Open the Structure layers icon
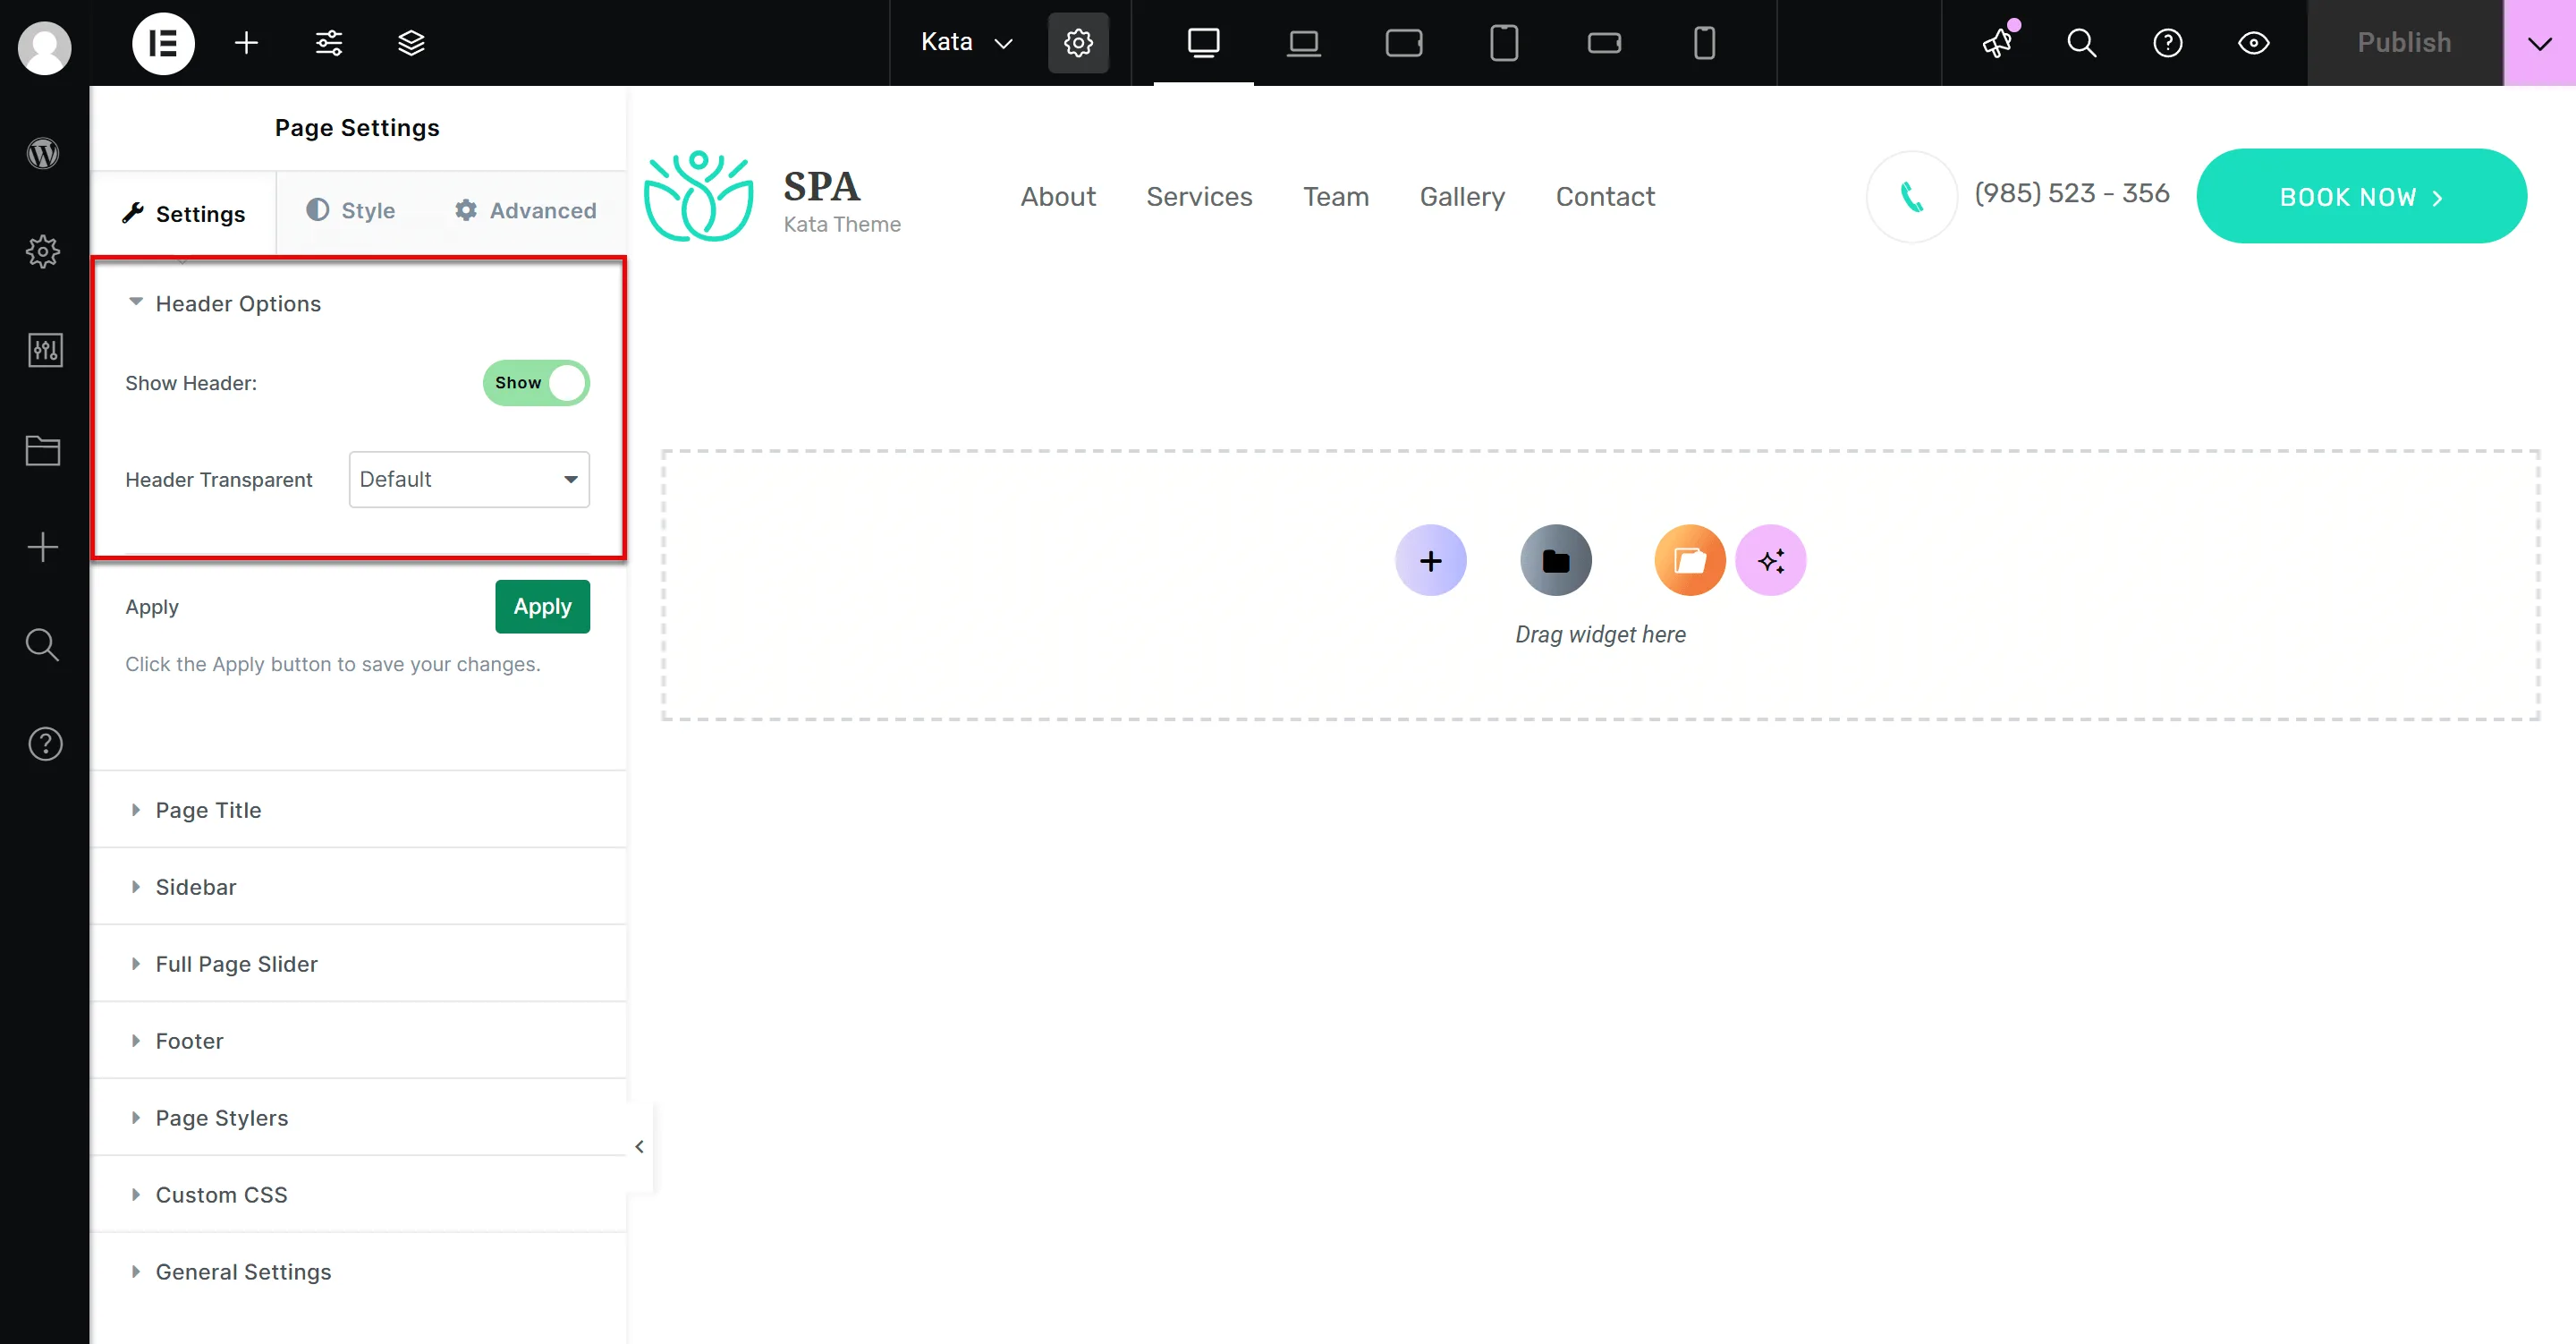 [411, 43]
